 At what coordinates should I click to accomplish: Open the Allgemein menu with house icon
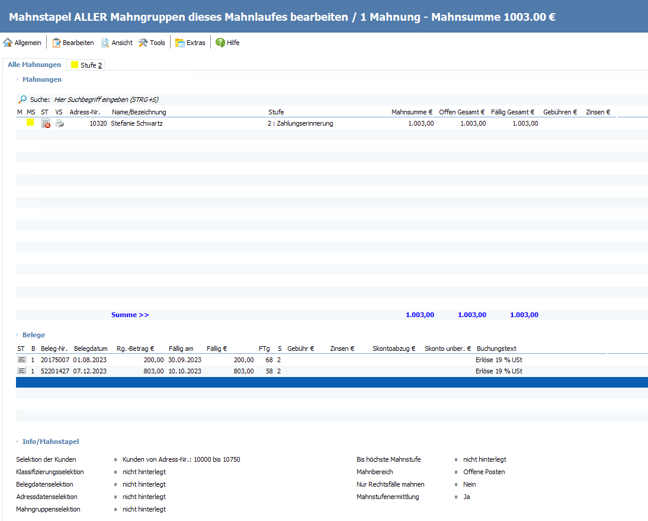(x=23, y=43)
